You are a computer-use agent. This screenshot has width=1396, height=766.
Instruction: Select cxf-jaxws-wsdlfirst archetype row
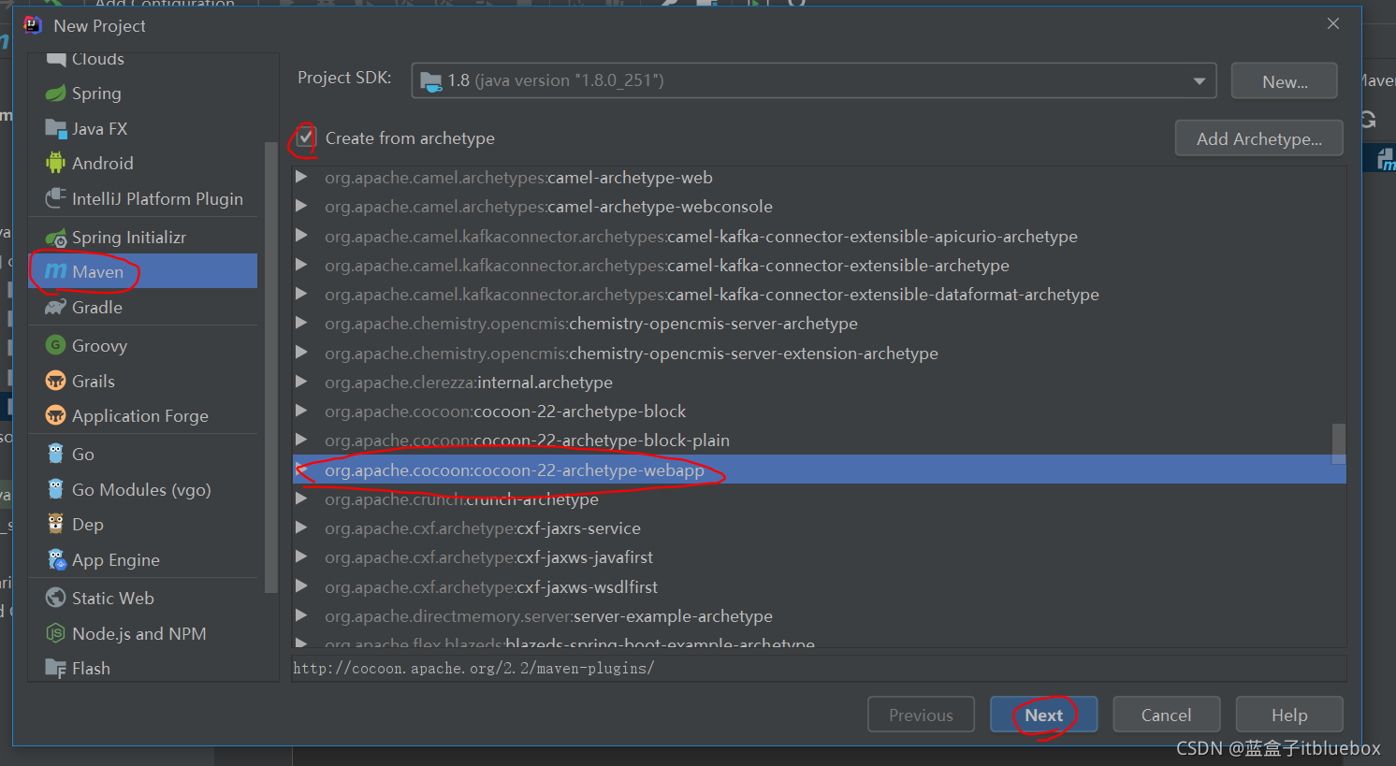point(820,587)
